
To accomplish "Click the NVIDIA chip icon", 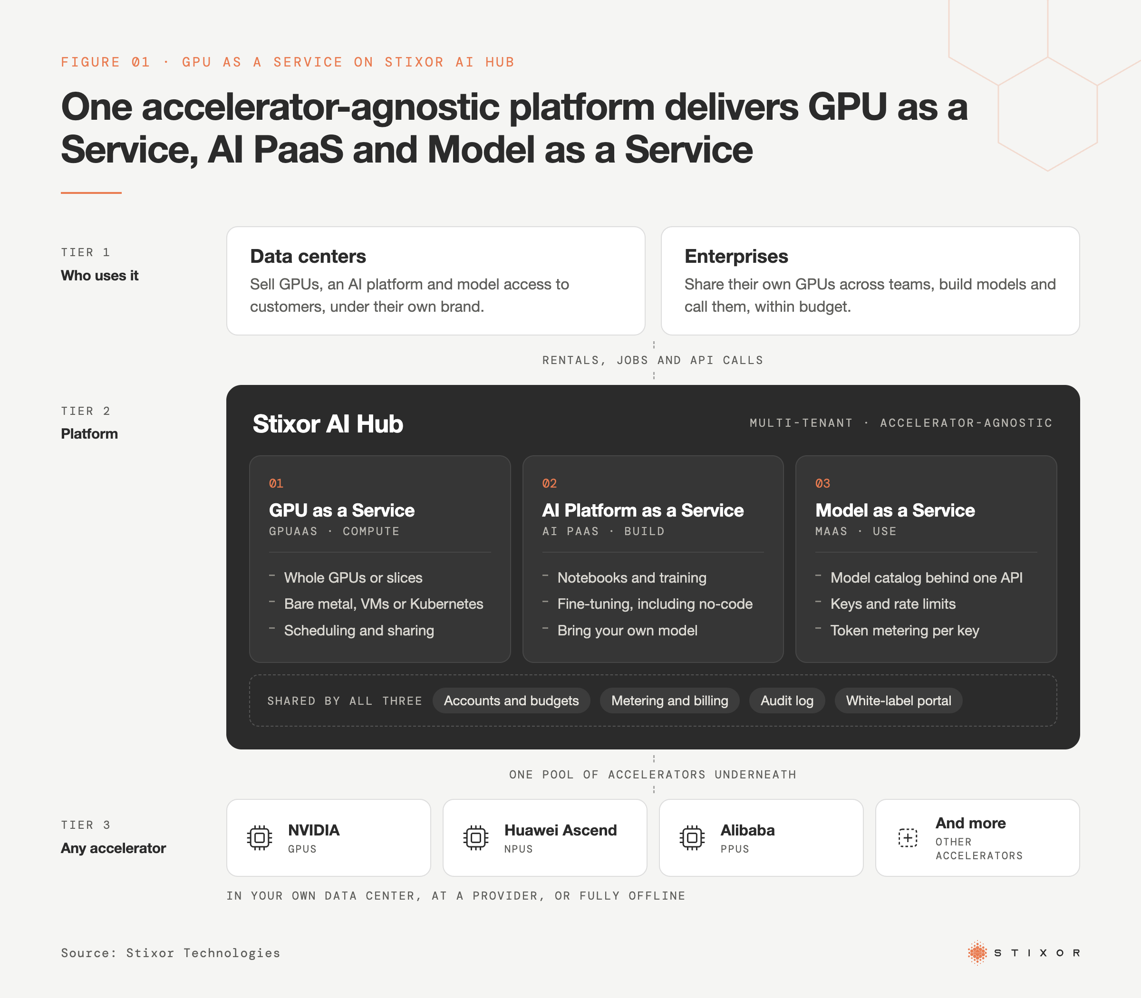I will click(x=259, y=837).
